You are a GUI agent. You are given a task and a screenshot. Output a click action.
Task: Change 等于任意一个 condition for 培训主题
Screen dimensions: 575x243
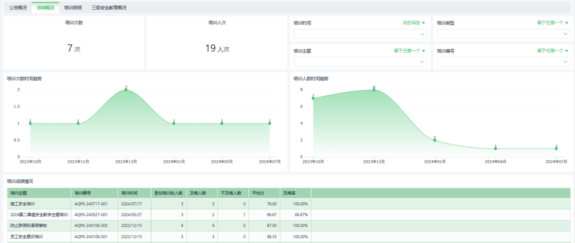[x=409, y=50]
